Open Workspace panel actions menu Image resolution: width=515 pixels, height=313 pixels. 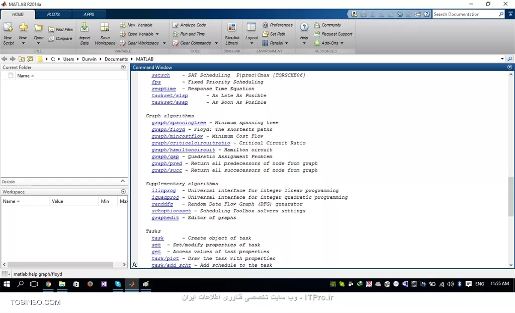[x=123, y=191]
